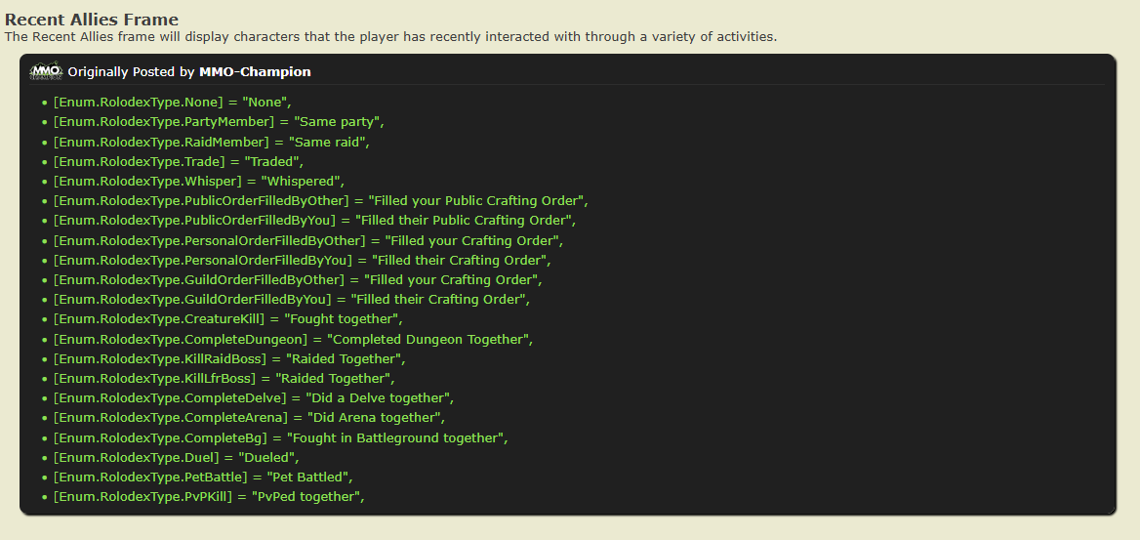Click the RolodexType.Trade "Traded" line
Viewport: 1140px width, 540px height.
pos(179,161)
